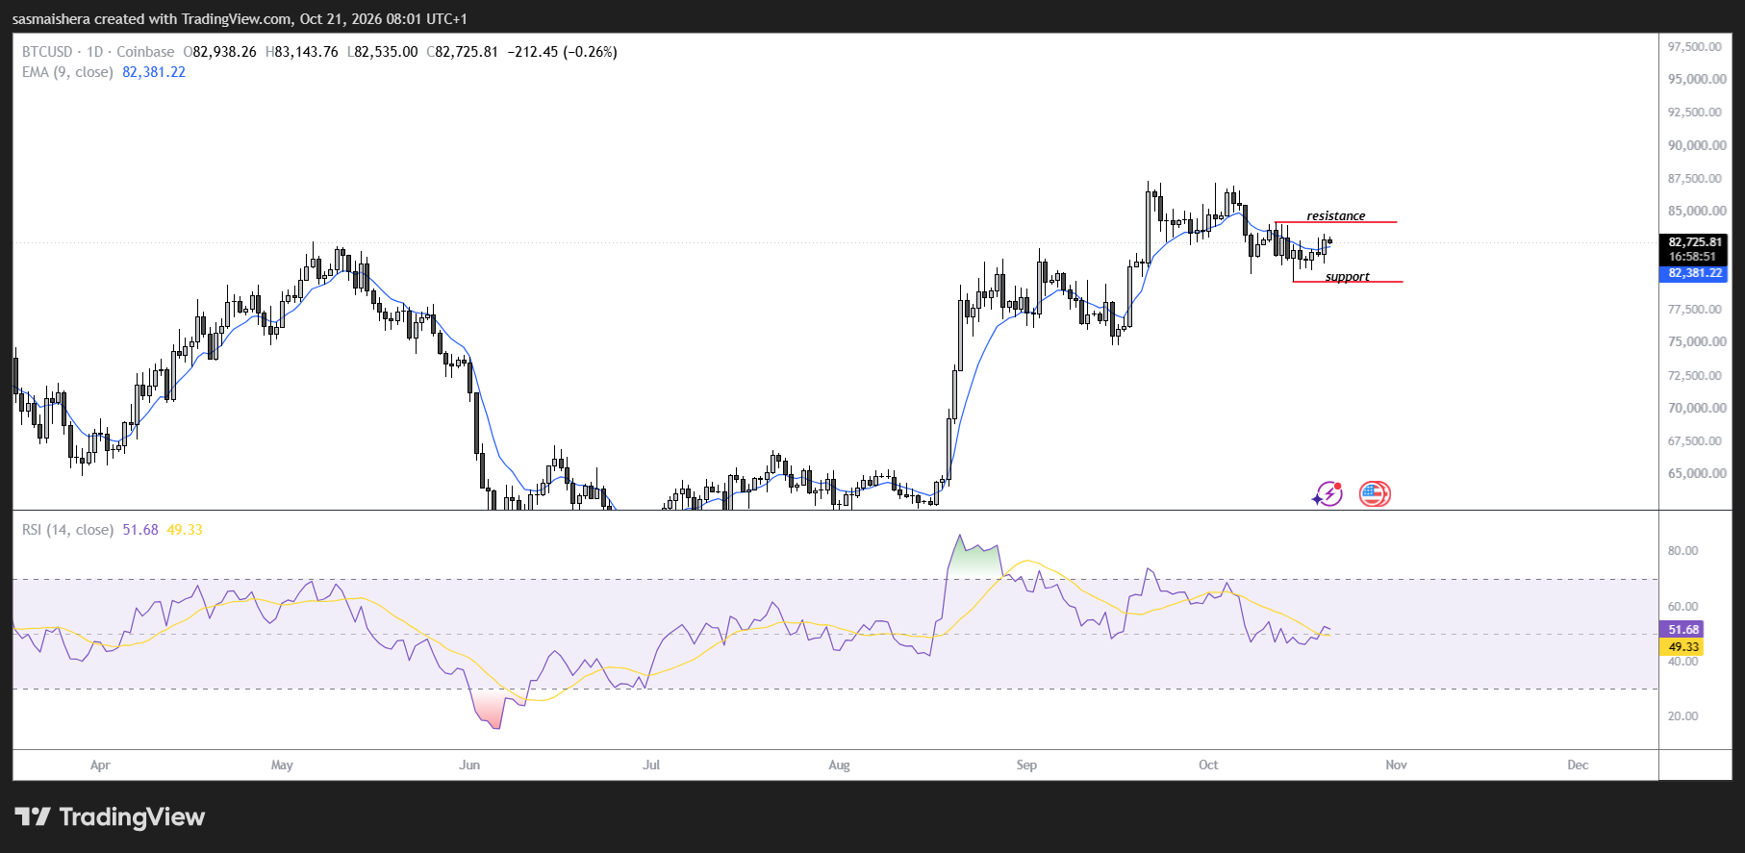1745x853 pixels.
Task: Click the 70,000.00 price axis label
Action: [x=1697, y=408]
